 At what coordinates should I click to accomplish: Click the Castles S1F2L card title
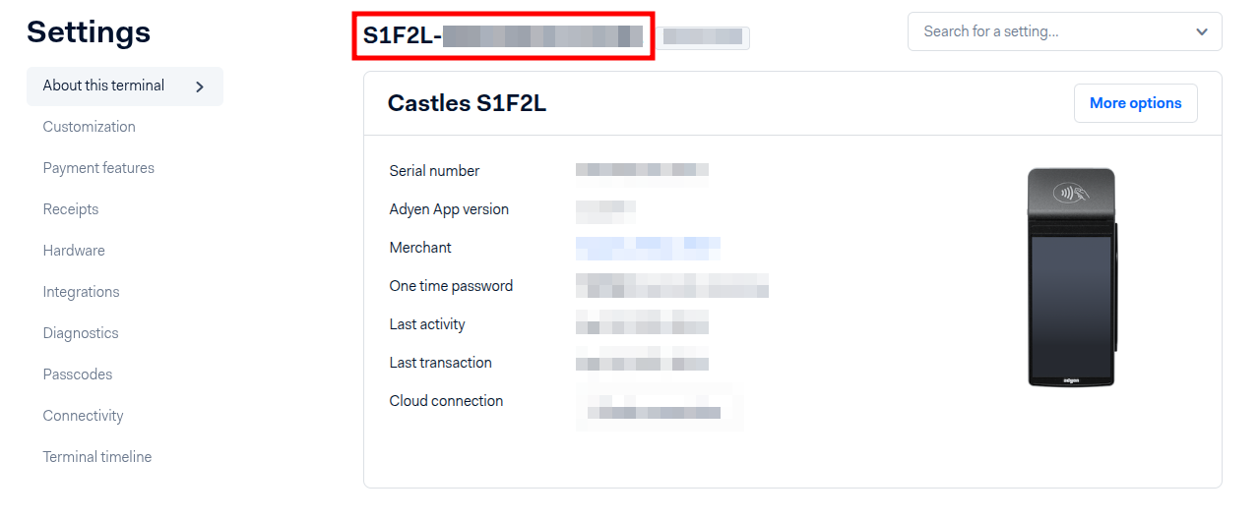(467, 103)
